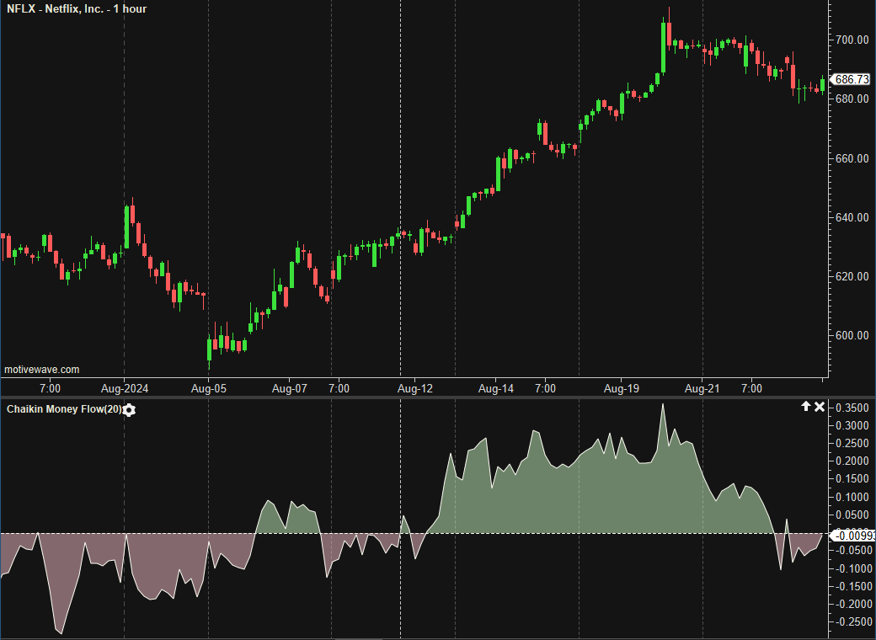Open Chaikin Money Flow settings gear
This screenshot has width=876, height=640.
[129, 410]
